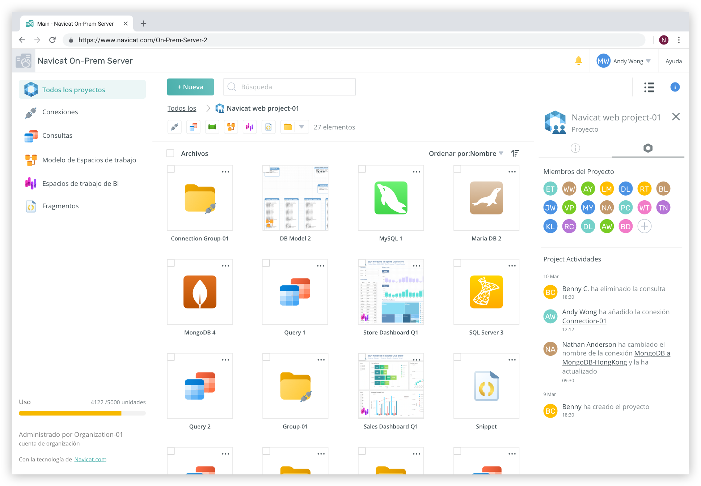Screen dimensions: 701x486
Task: Filter by queries icon in toolbar
Action: pyautogui.click(x=193, y=127)
